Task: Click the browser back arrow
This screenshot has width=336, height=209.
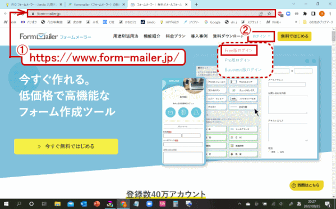Action: click(6, 13)
